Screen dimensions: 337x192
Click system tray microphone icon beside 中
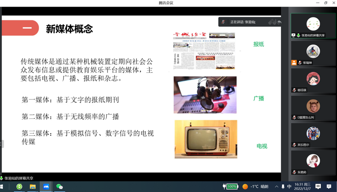tap(283, 187)
